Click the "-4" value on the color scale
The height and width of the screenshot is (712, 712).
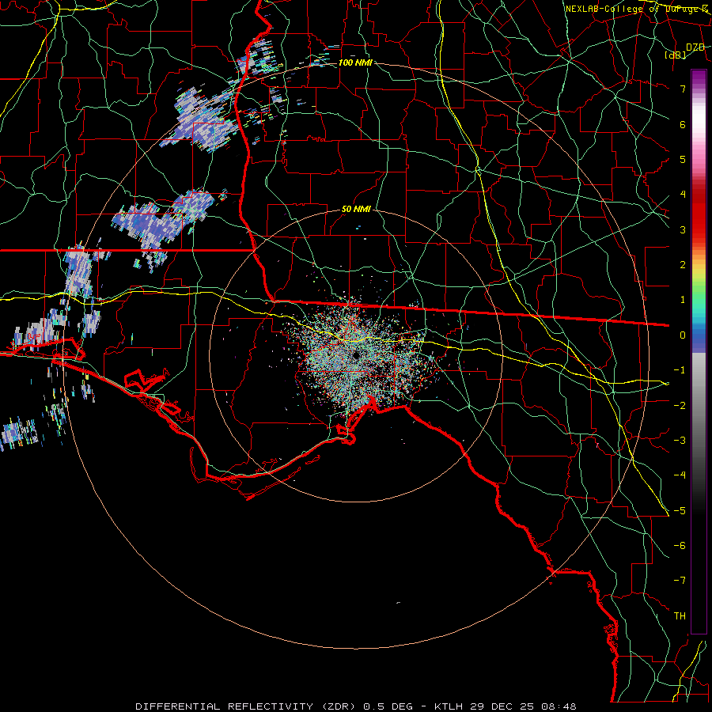click(x=680, y=475)
